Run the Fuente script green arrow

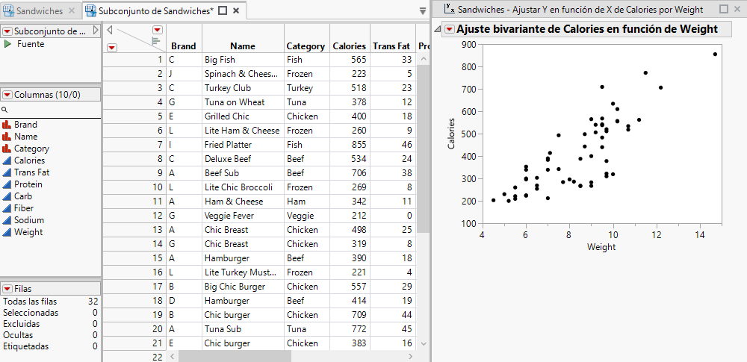pos(7,44)
